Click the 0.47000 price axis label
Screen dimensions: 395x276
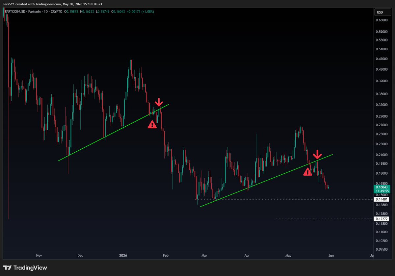(x=382, y=59)
